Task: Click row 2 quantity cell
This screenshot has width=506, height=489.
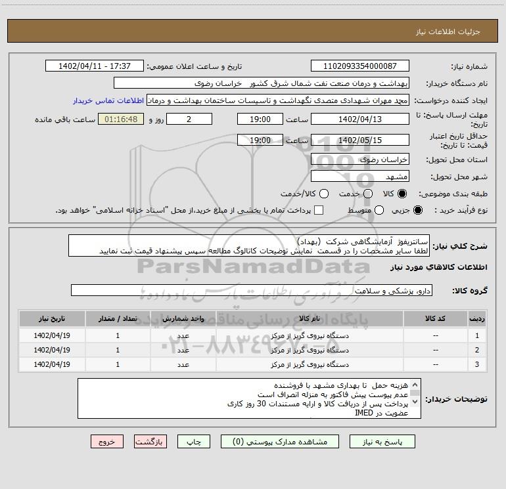Action: coord(118,350)
